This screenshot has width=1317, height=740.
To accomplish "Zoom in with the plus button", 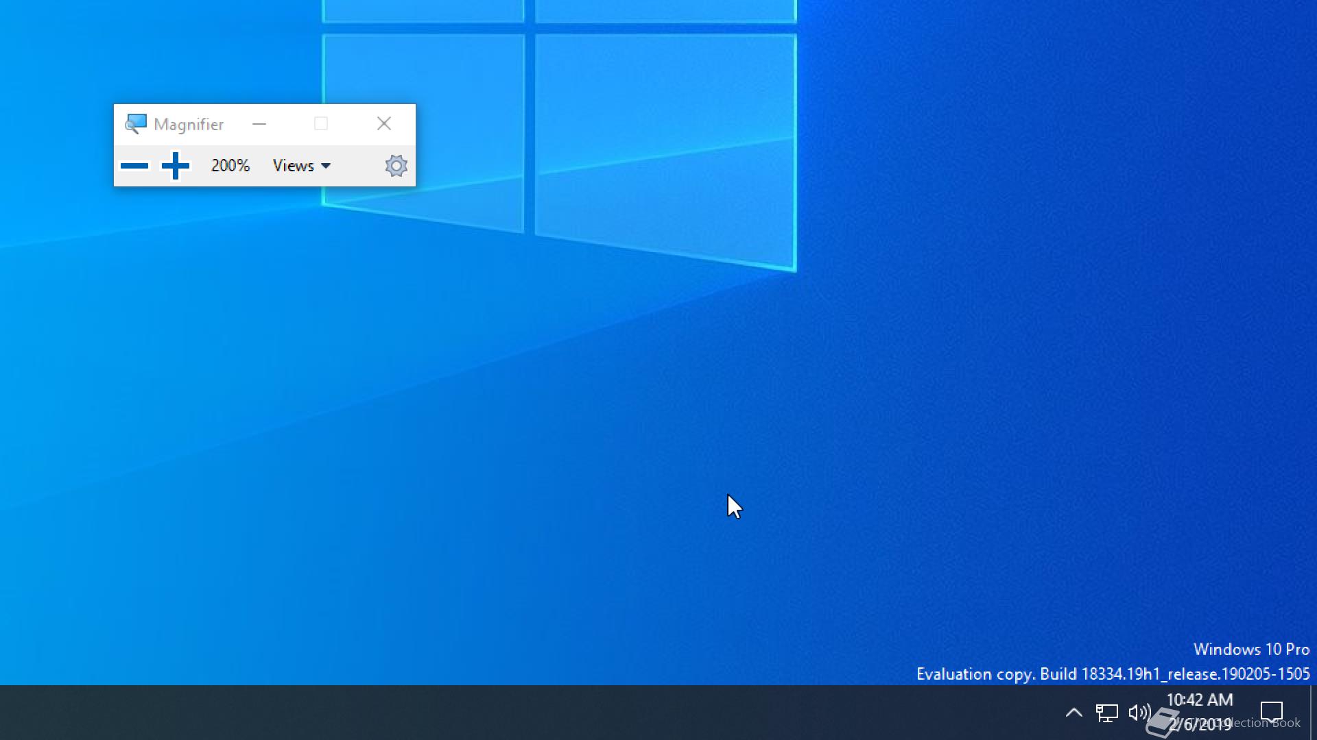I will 176,166.
